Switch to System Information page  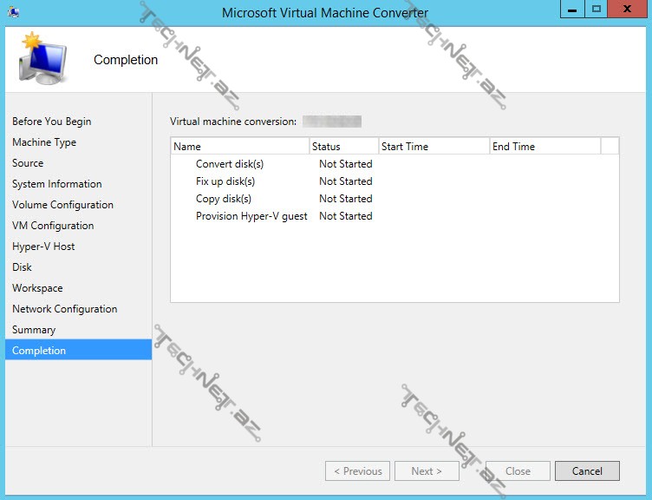coord(56,184)
